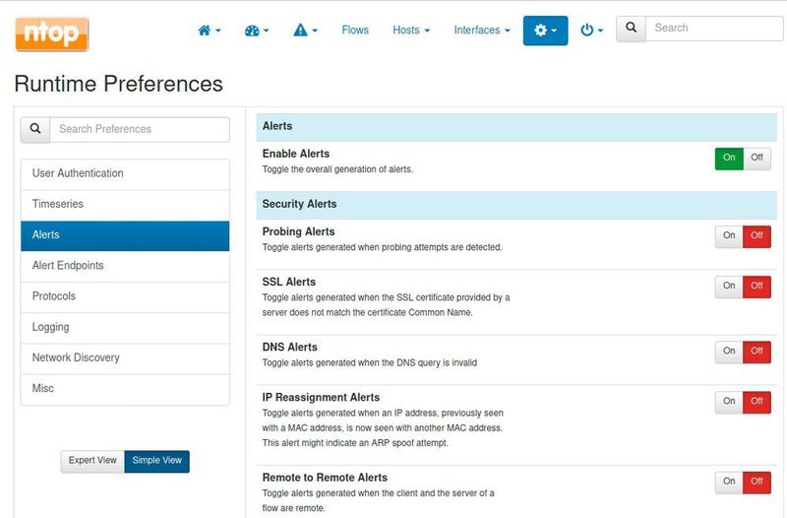This screenshot has width=787, height=518.
Task: Open the power icon menu
Action: [591, 31]
